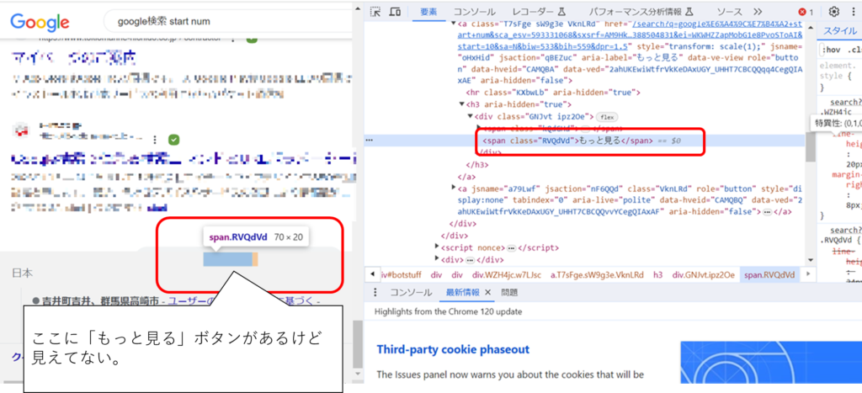Open Third-party cookie phaseout heading
The height and width of the screenshot is (393, 862).
pyautogui.click(x=453, y=349)
